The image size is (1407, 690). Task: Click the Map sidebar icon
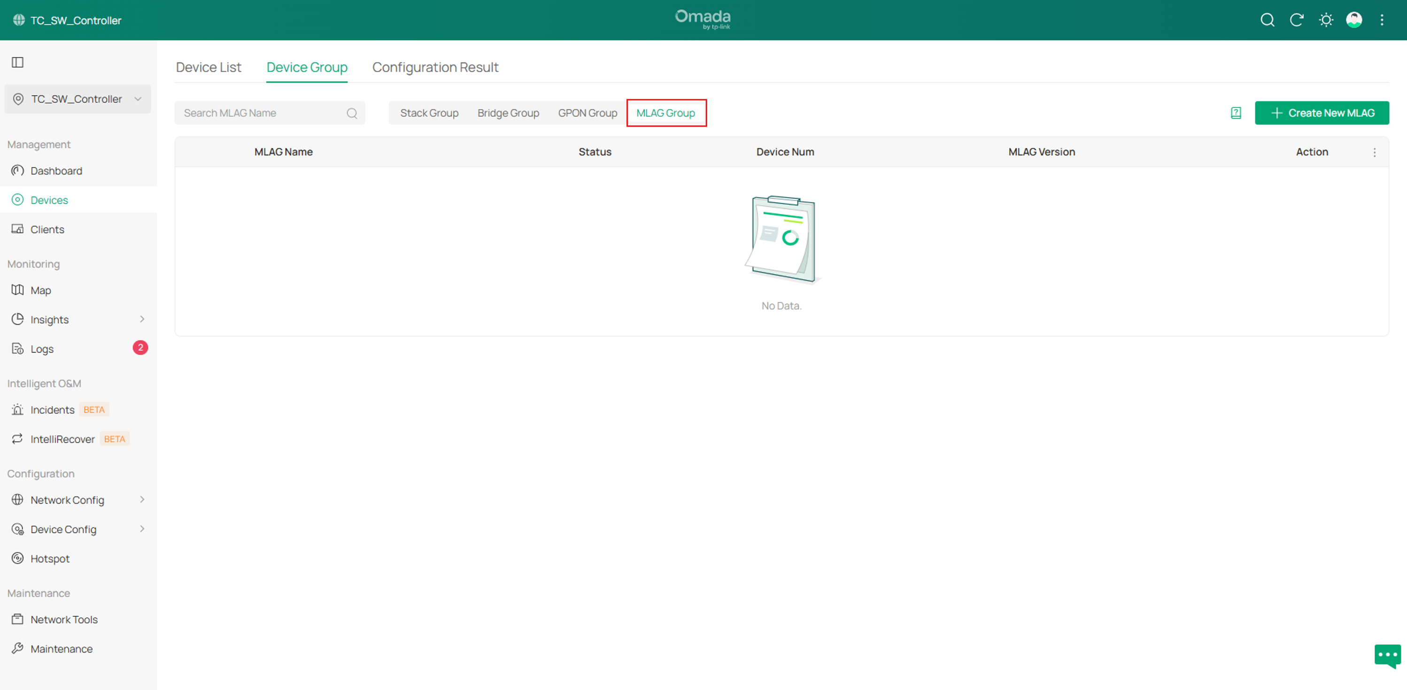pos(17,290)
